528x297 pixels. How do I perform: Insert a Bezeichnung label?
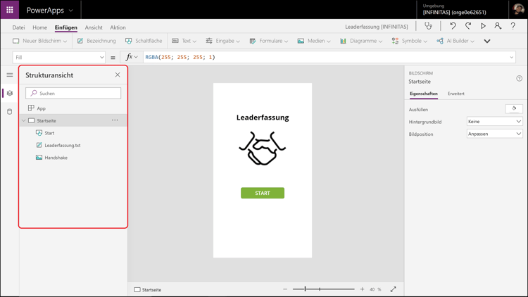coord(96,41)
